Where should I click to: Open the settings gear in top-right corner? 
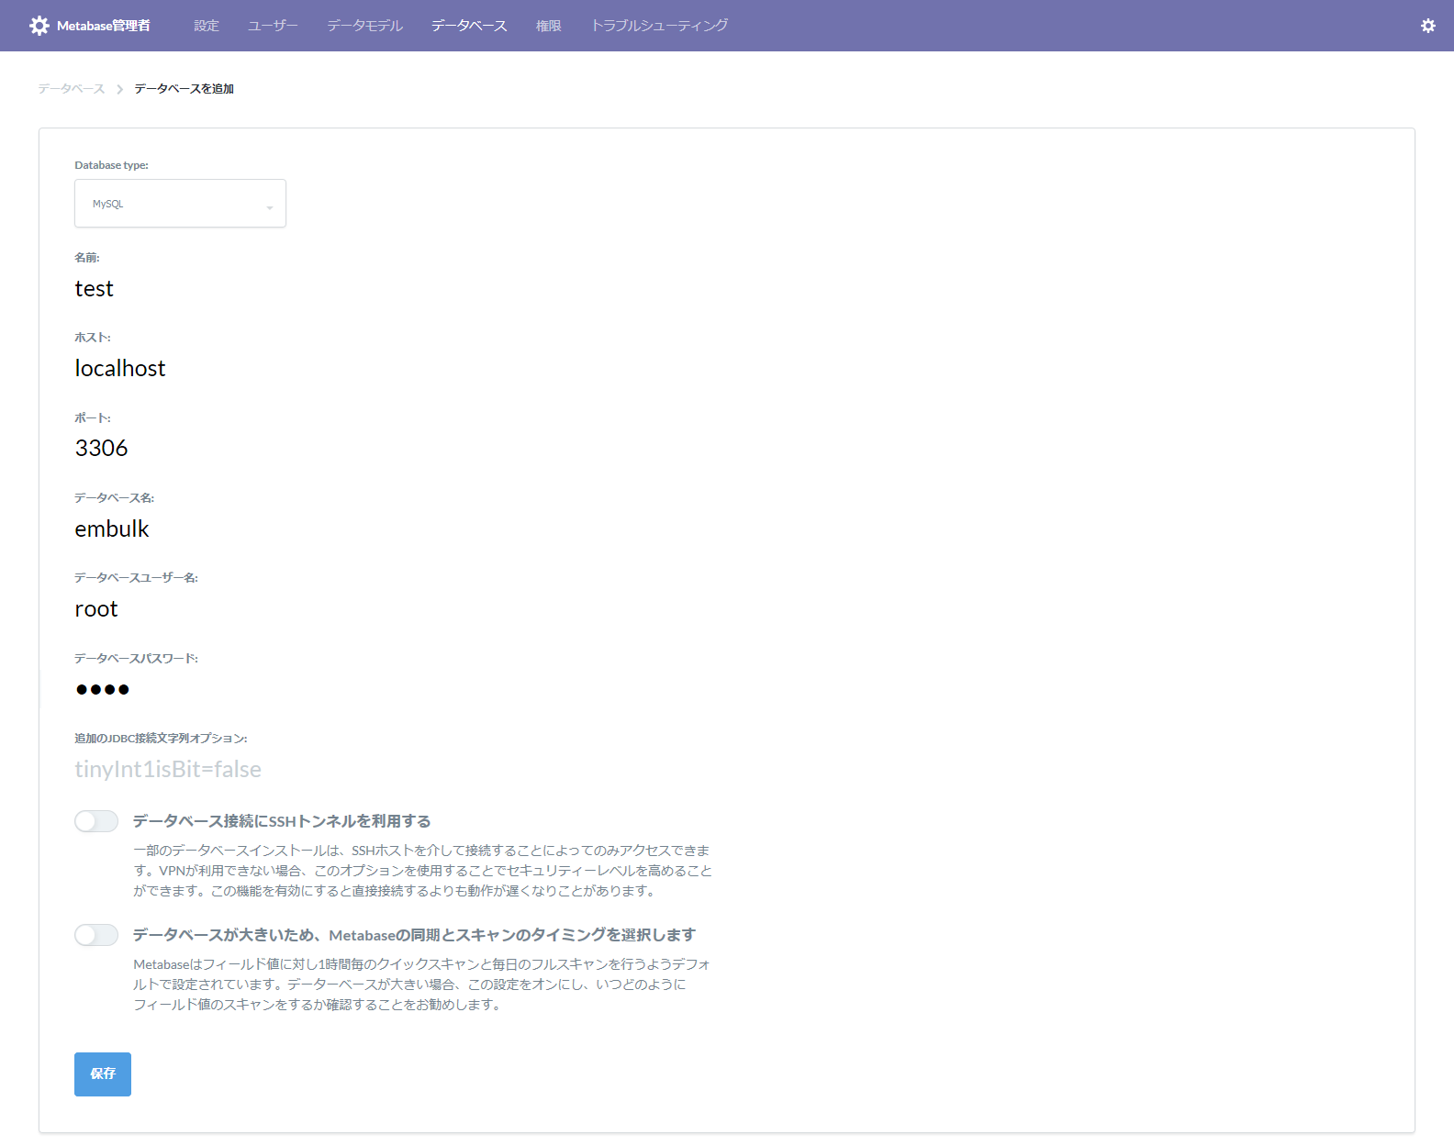pos(1427,26)
